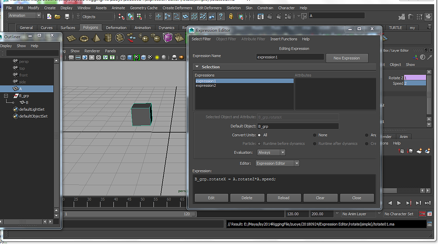
Task: Select the 'None' convert units radio button
Action: click(314, 135)
